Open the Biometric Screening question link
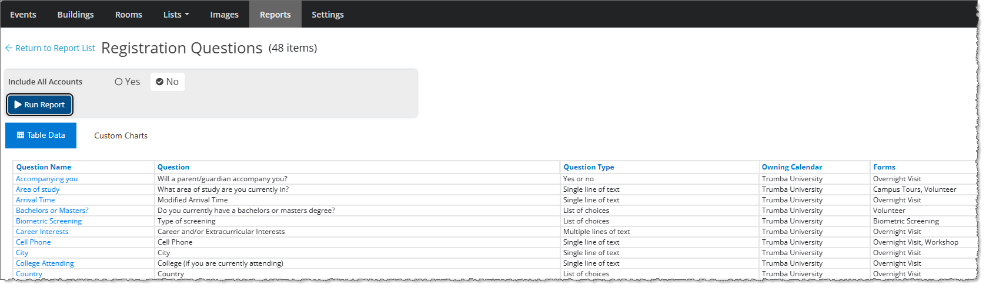 pyautogui.click(x=49, y=221)
